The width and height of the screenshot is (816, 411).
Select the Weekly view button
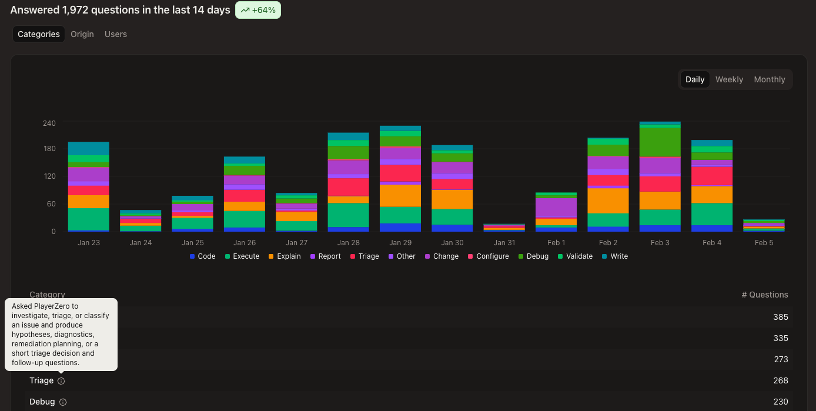point(729,79)
